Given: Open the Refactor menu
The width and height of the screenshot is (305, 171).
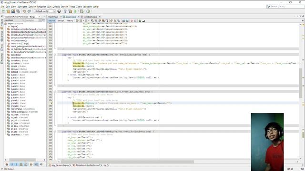Looking at the screenshot, I should pos(41,7).
